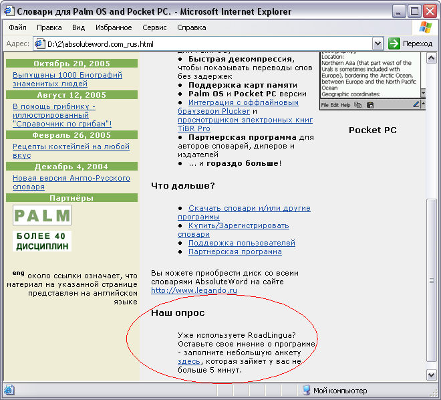This screenshot has height=400, width=441.
Task: Open link Выпущены 1000 Биографий знаменитых людей
Action: [67, 80]
